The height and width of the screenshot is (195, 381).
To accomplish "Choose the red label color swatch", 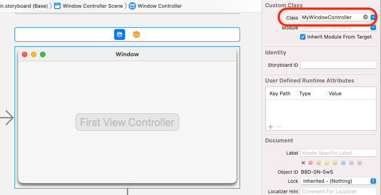I will point(311,163).
